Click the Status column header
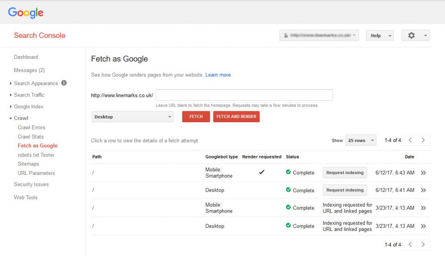 click(292, 157)
